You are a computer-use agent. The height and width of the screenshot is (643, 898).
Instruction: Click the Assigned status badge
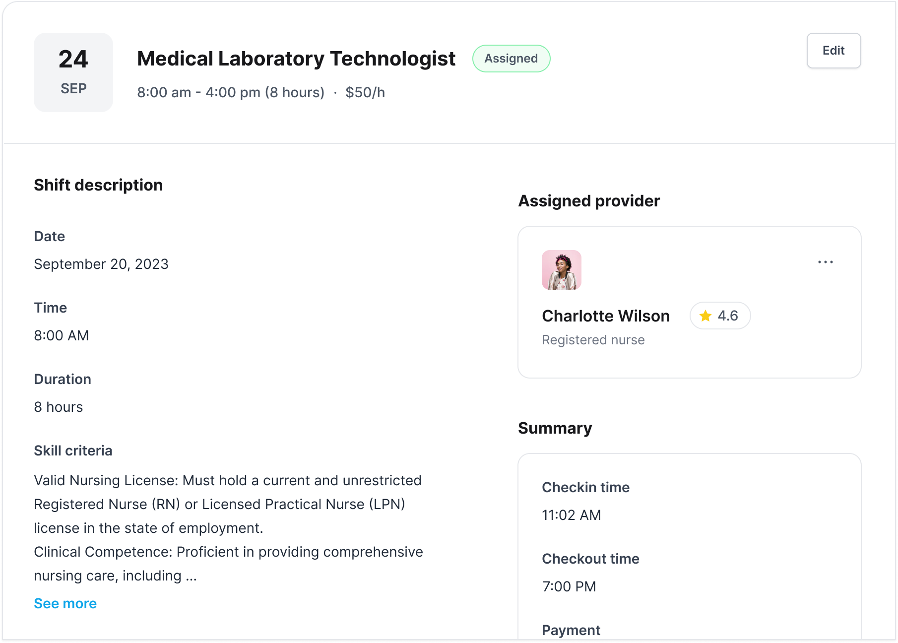tap(511, 59)
